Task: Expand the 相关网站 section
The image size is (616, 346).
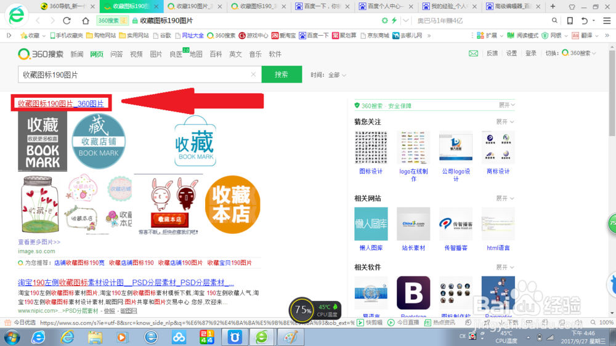Action: (505, 198)
